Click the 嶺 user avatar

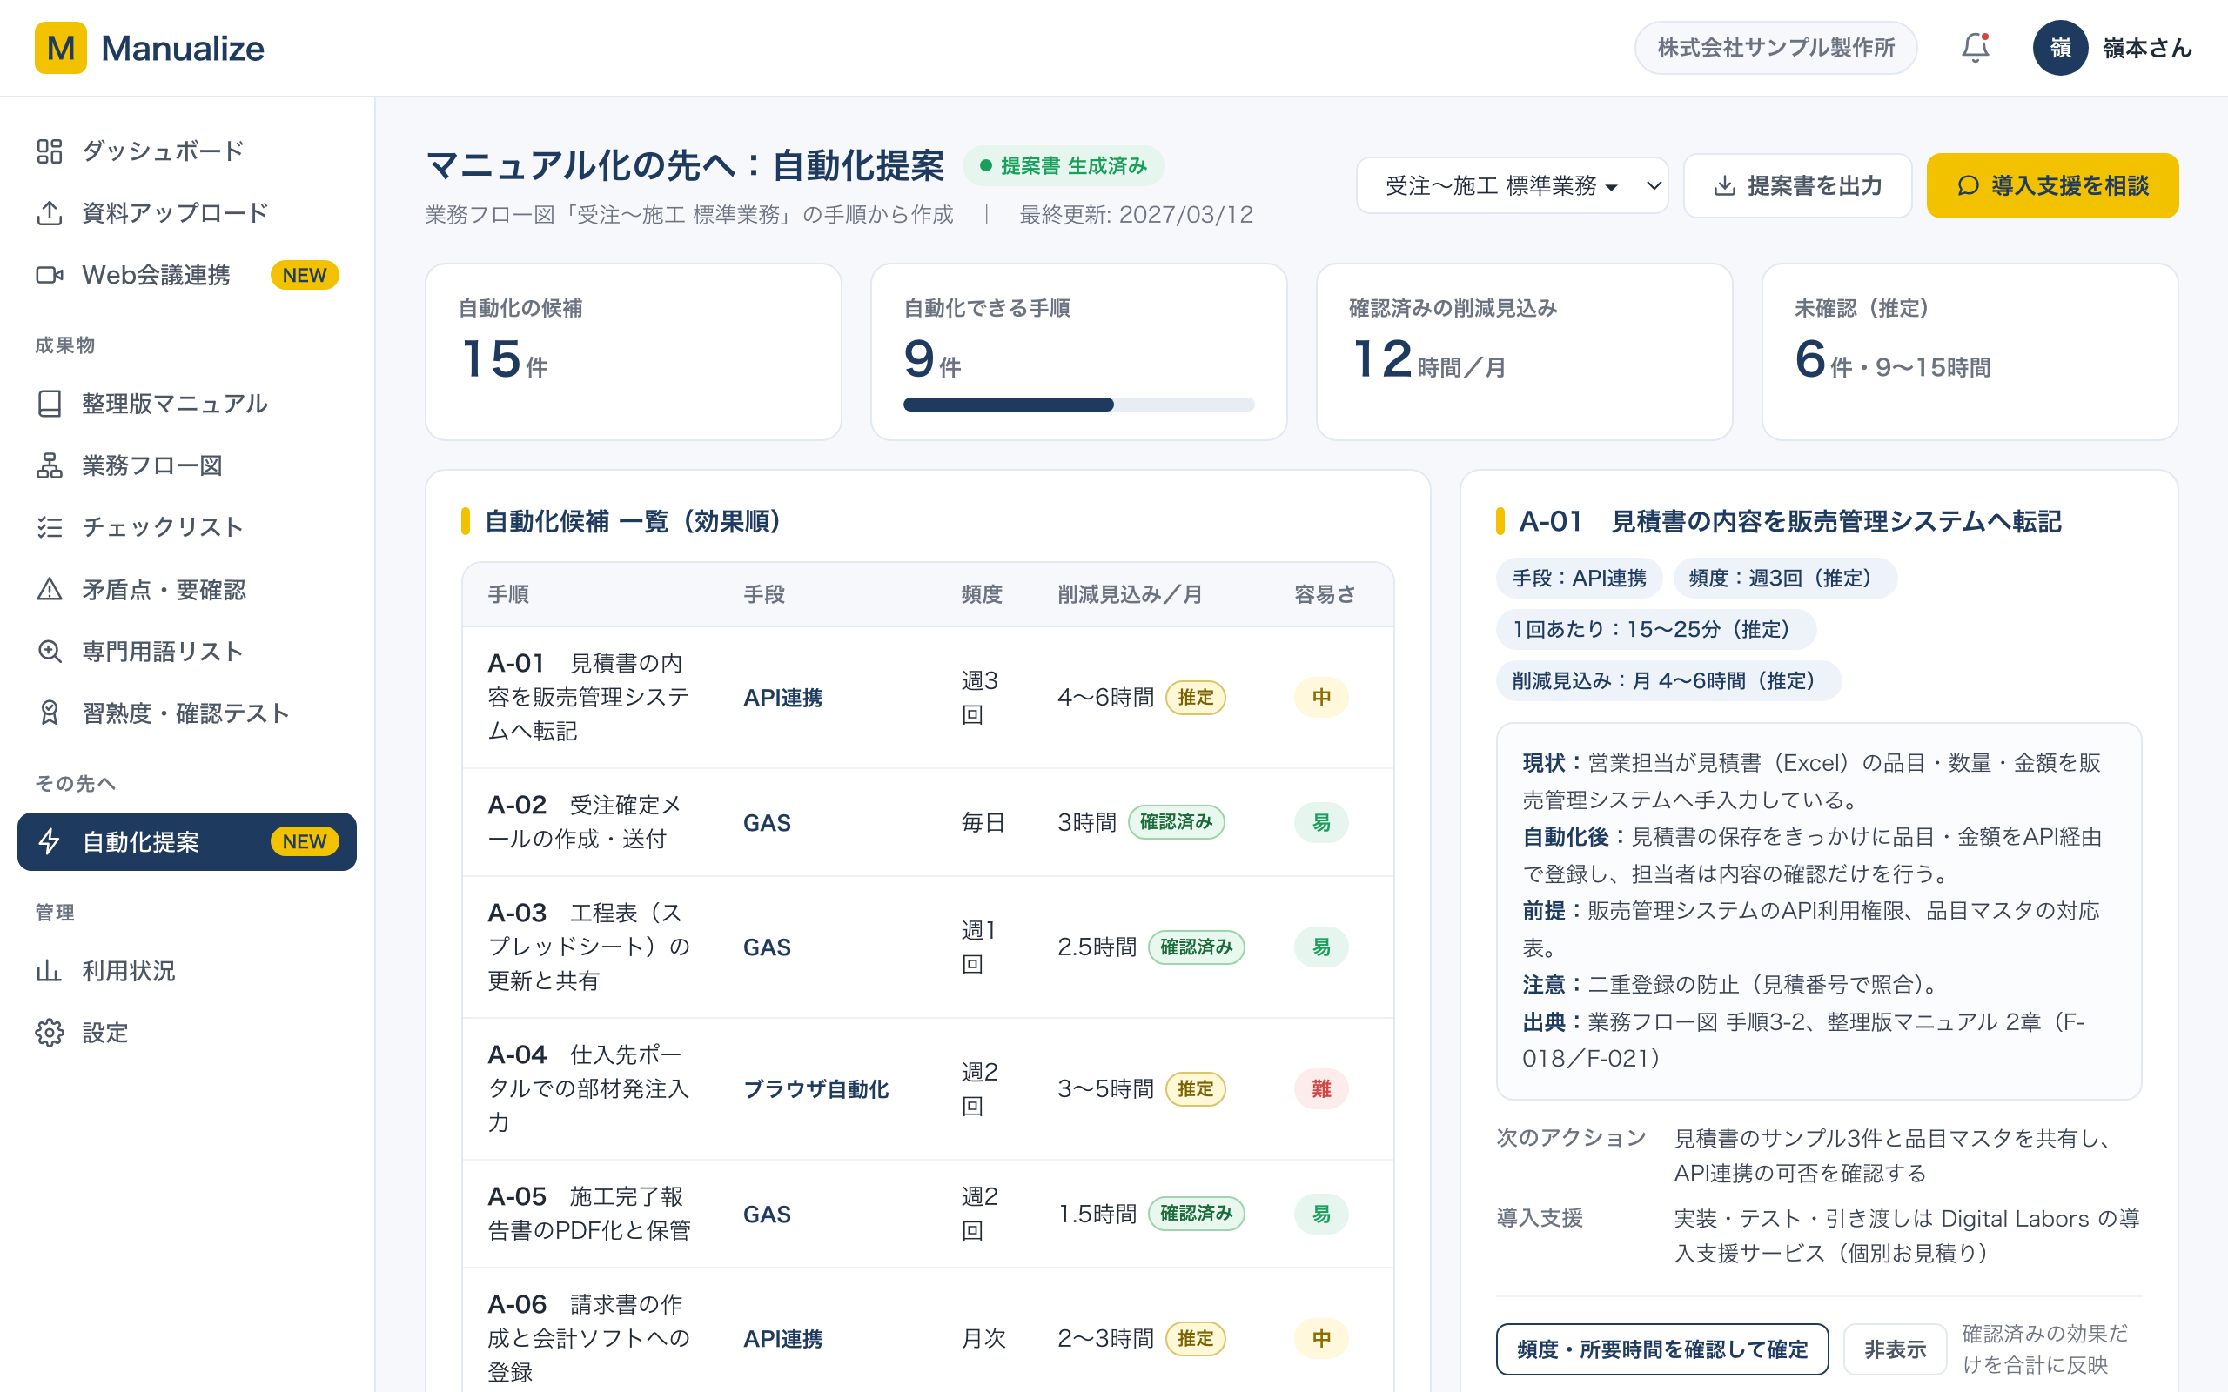[x=2060, y=48]
